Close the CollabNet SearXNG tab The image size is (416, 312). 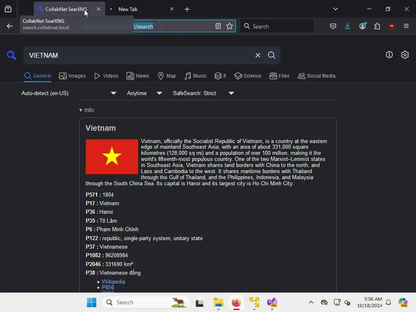(99, 9)
